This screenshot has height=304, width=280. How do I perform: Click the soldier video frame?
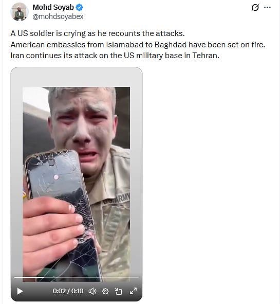[x=77, y=184]
